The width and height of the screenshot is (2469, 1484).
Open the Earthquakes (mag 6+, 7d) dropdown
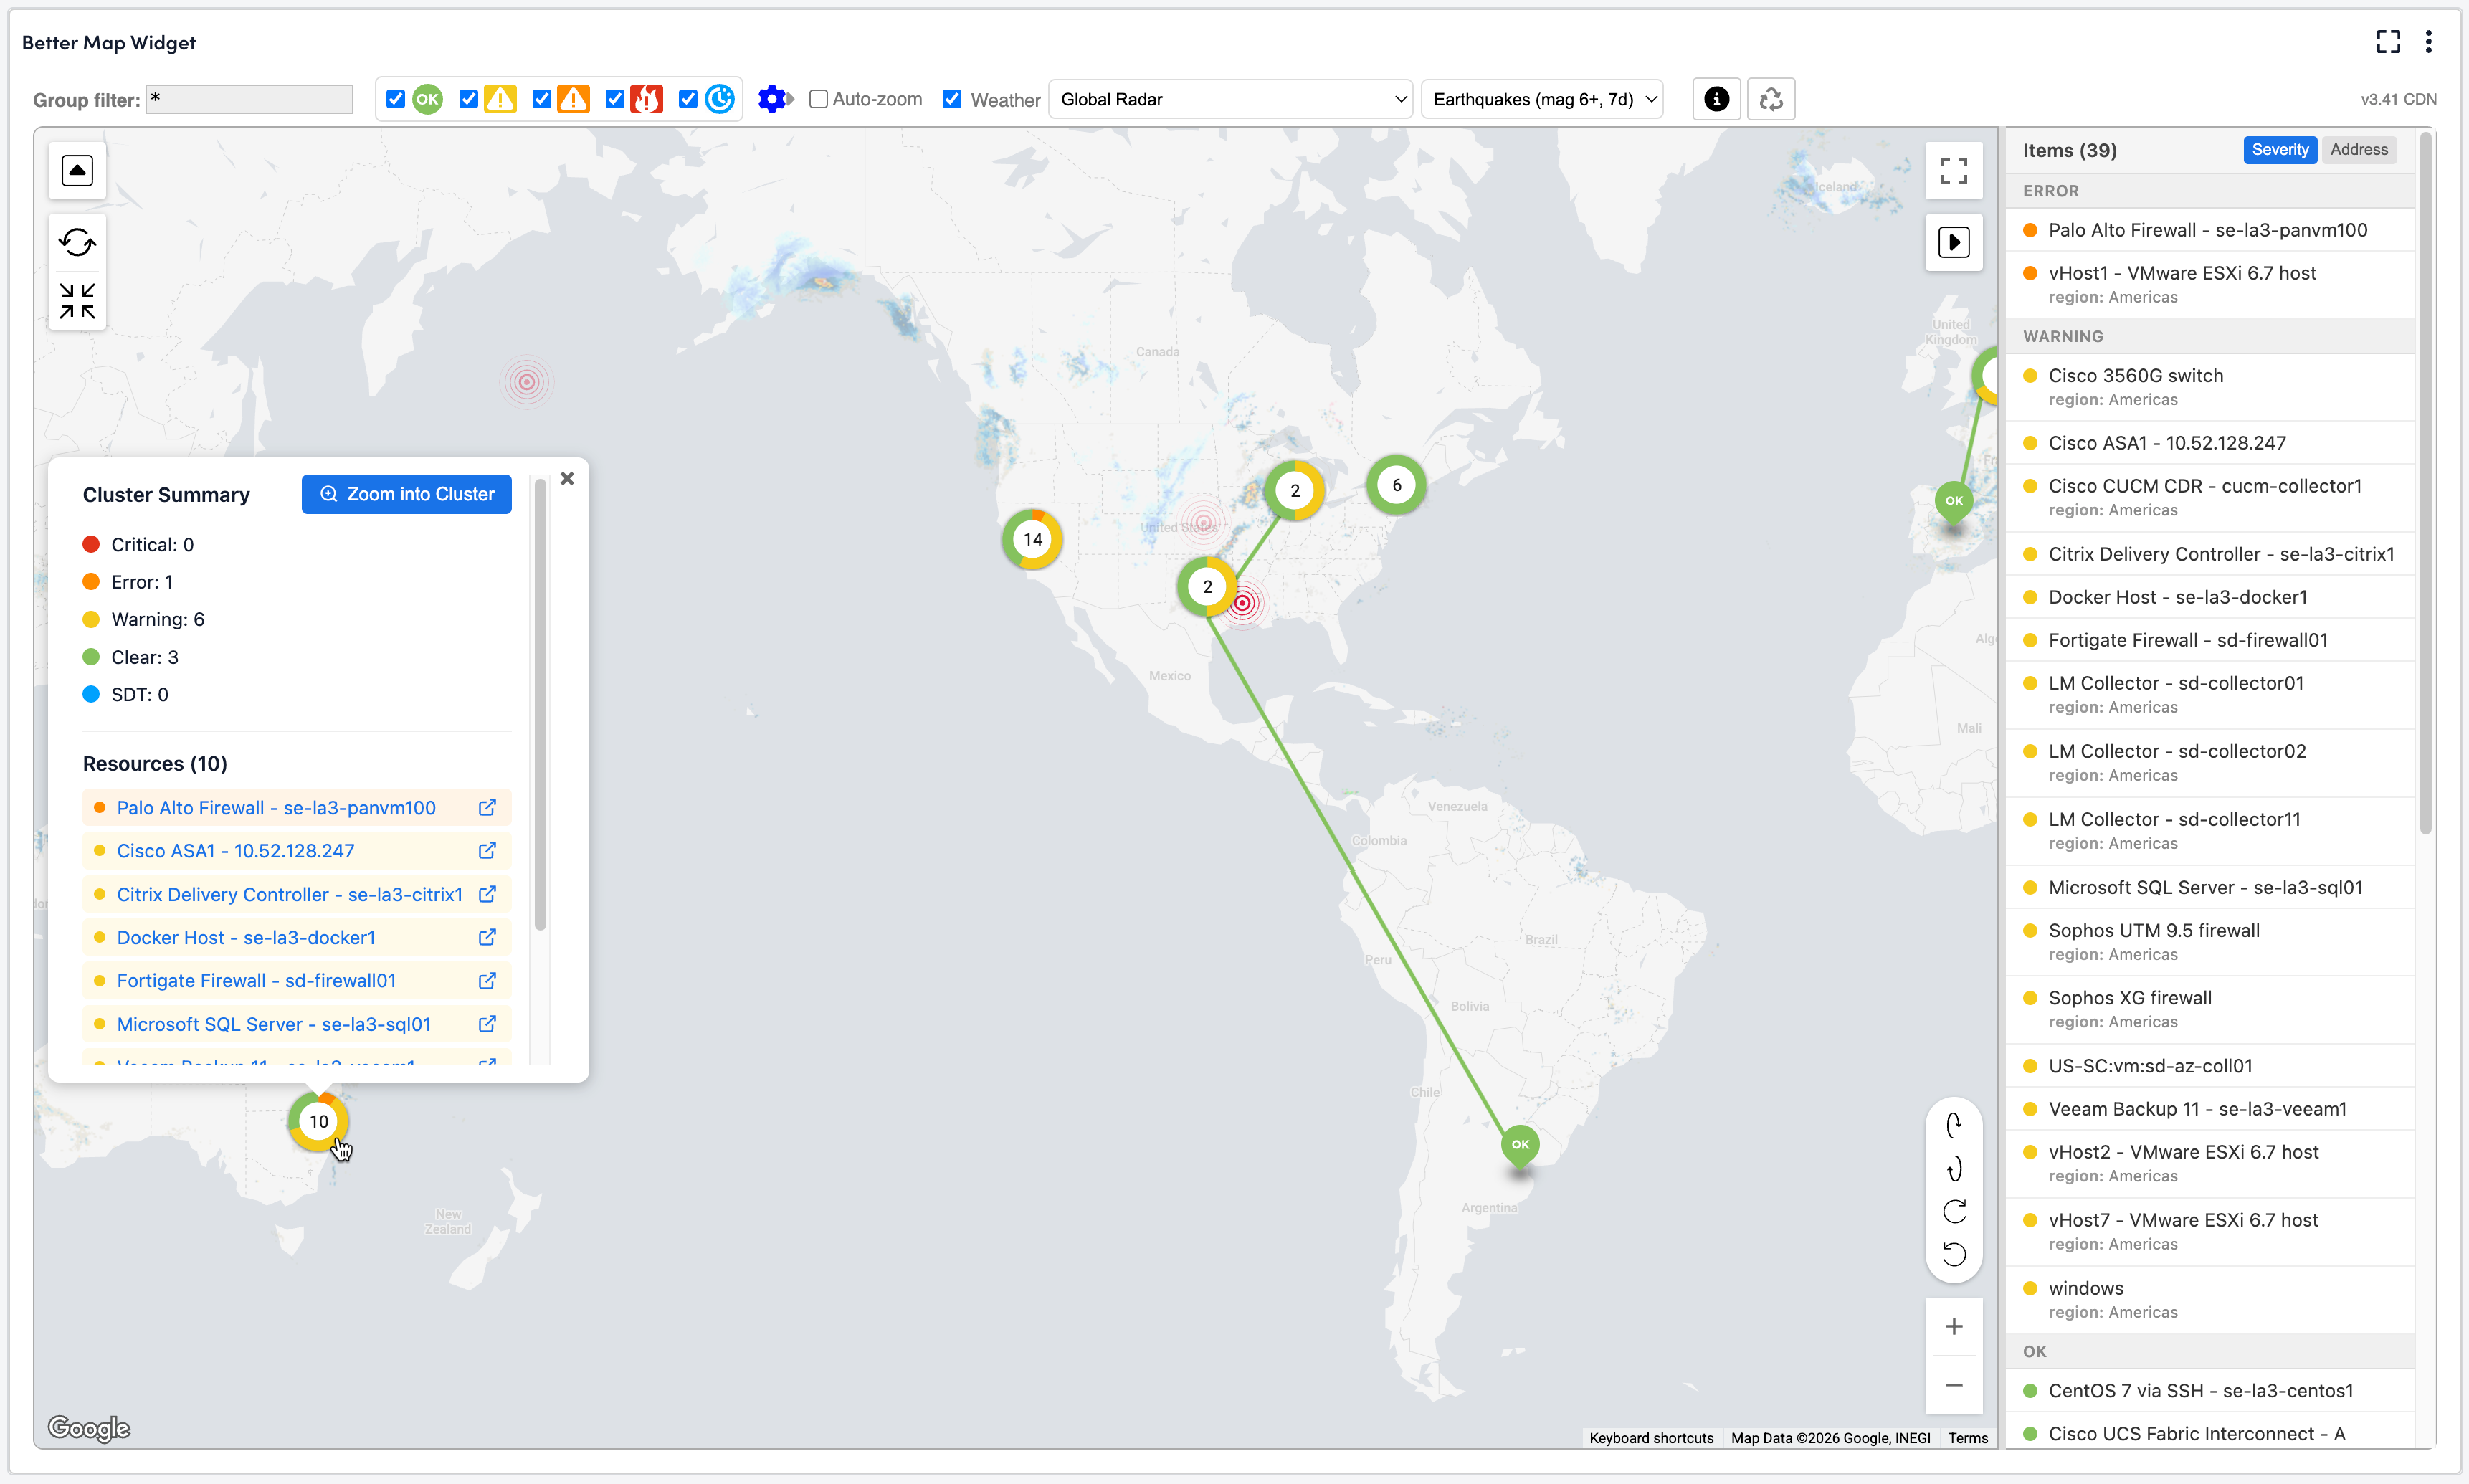coord(1541,99)
